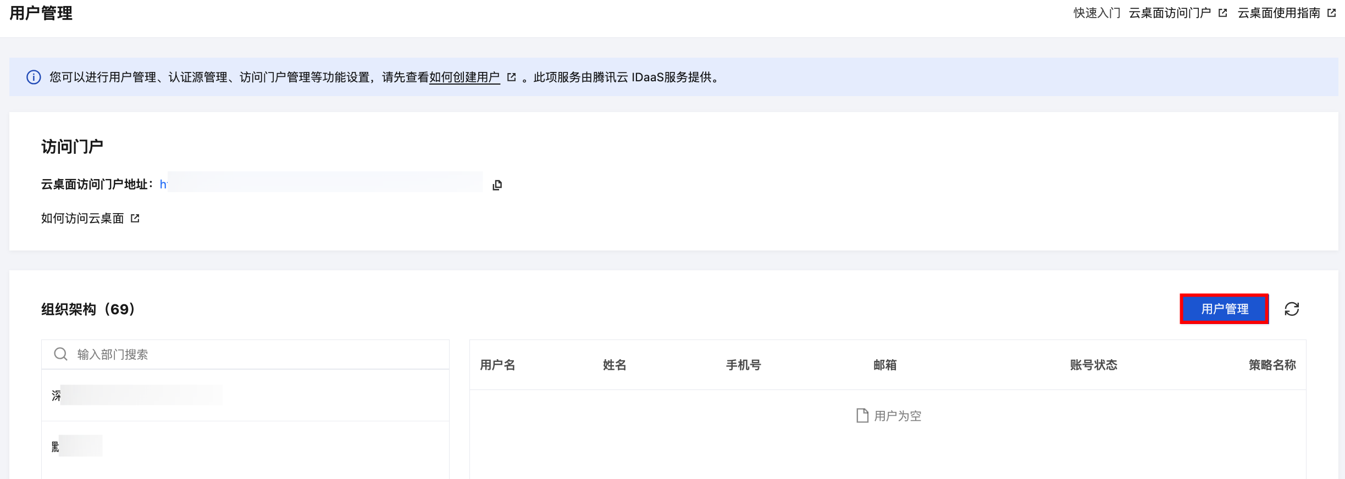
Task: Click the magnifier icon in department search
Action: (x=60, y=354)
